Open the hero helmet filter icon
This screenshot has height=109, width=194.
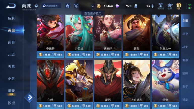68,6
